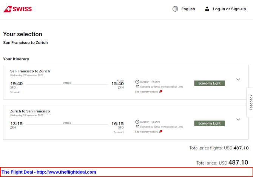The image size is (253, 177).
Task: Open See itinerary details for return flight
Action: [x=146, y=132]
